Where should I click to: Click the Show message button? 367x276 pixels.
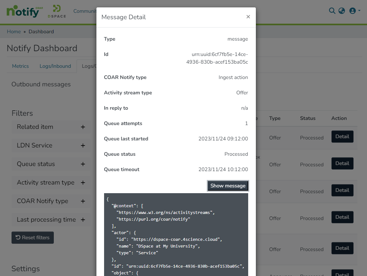pos(228,186)
